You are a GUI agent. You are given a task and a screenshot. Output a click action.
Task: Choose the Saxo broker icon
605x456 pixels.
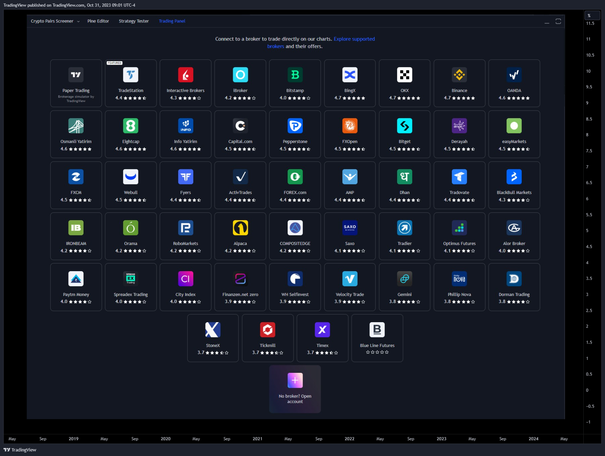pos(350,228)
